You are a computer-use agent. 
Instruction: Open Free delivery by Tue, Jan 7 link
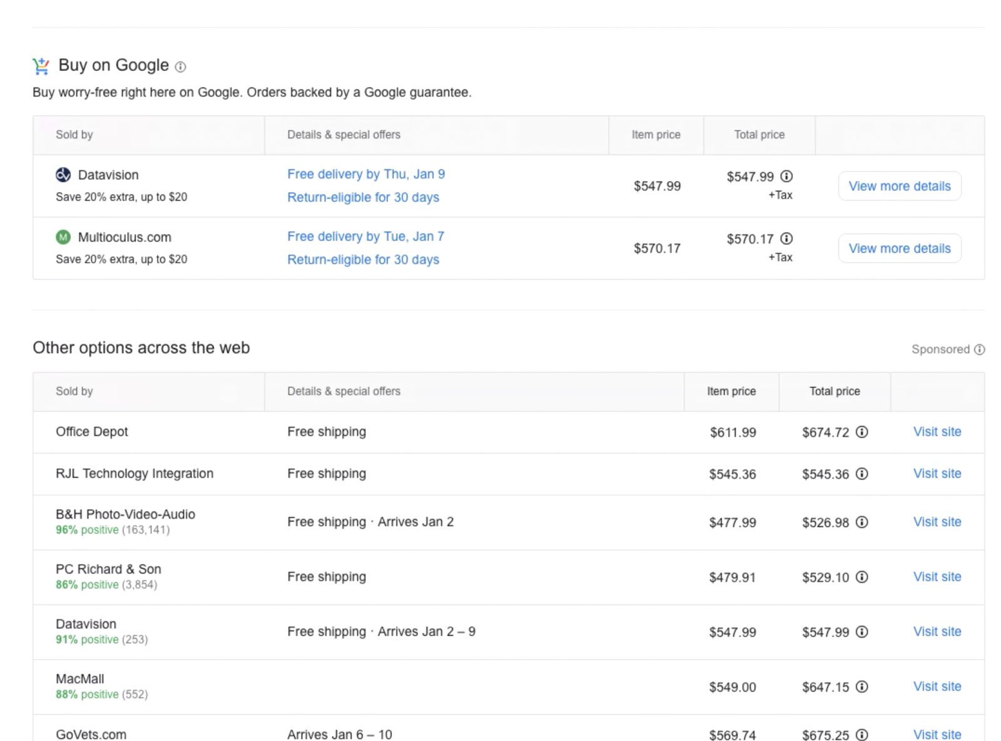tap(365, 236)
